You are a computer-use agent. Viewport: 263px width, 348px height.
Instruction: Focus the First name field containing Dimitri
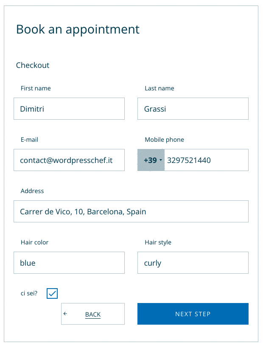tap(69, 109)
